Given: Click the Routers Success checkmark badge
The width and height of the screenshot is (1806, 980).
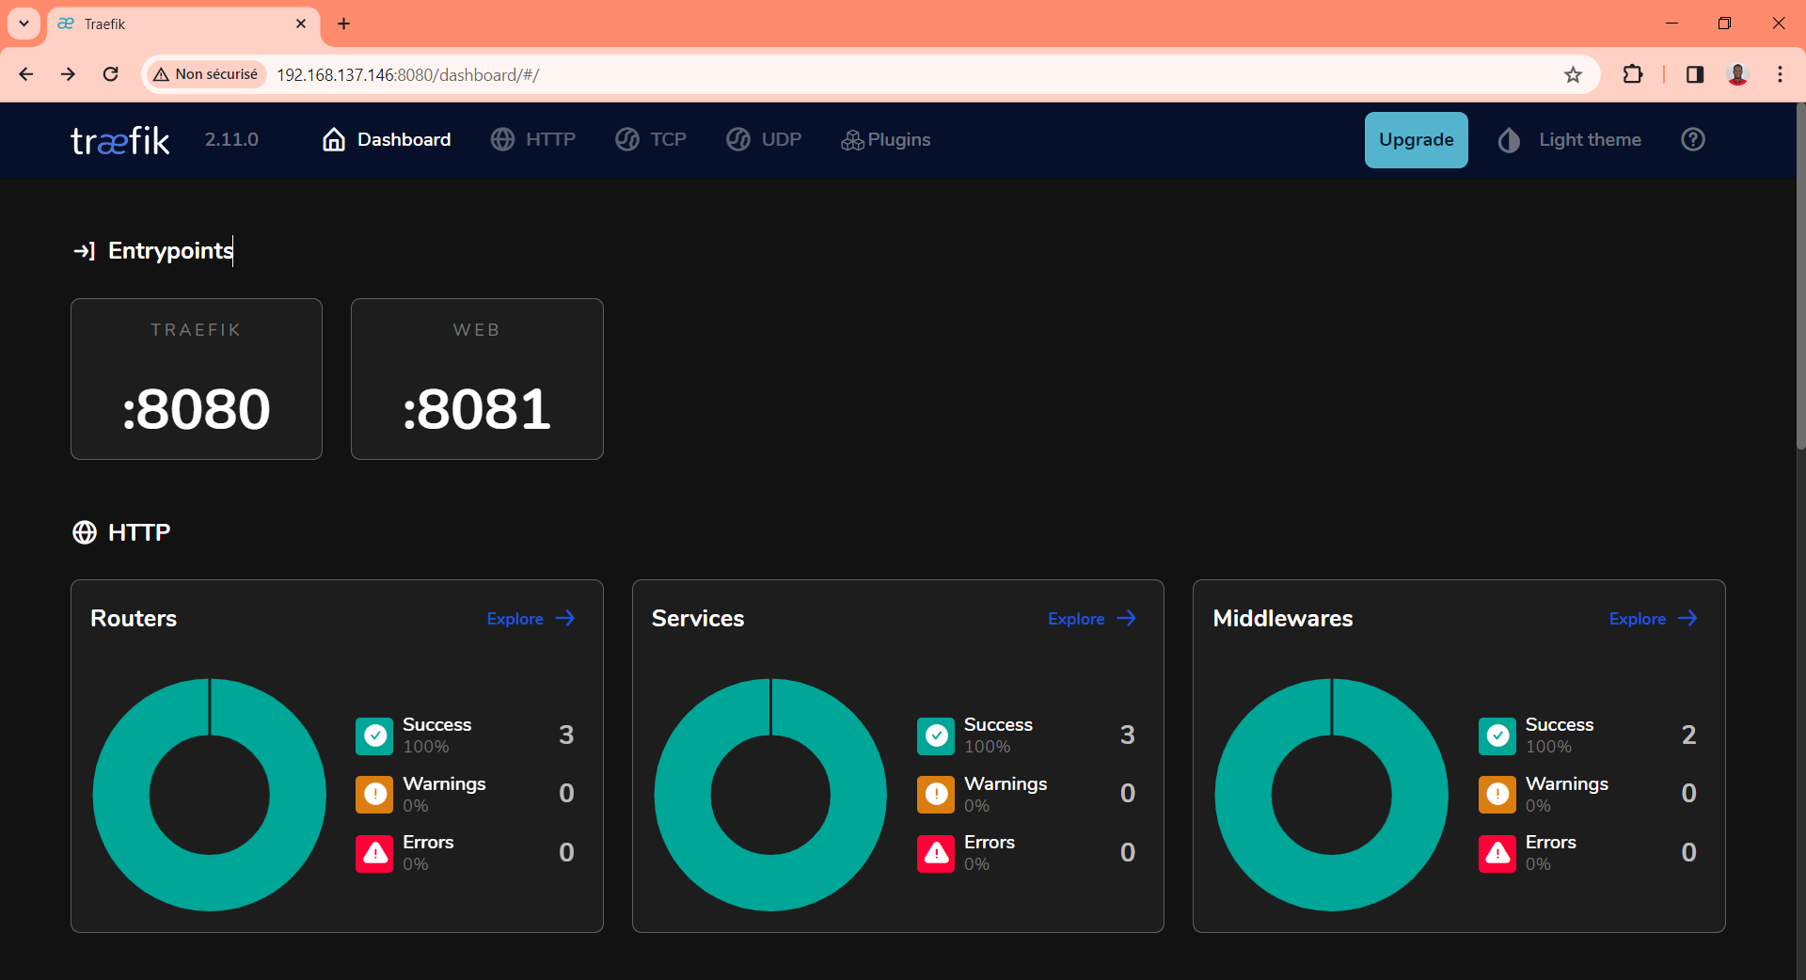Looking at the screenshot, I should [x=374, y=735].
